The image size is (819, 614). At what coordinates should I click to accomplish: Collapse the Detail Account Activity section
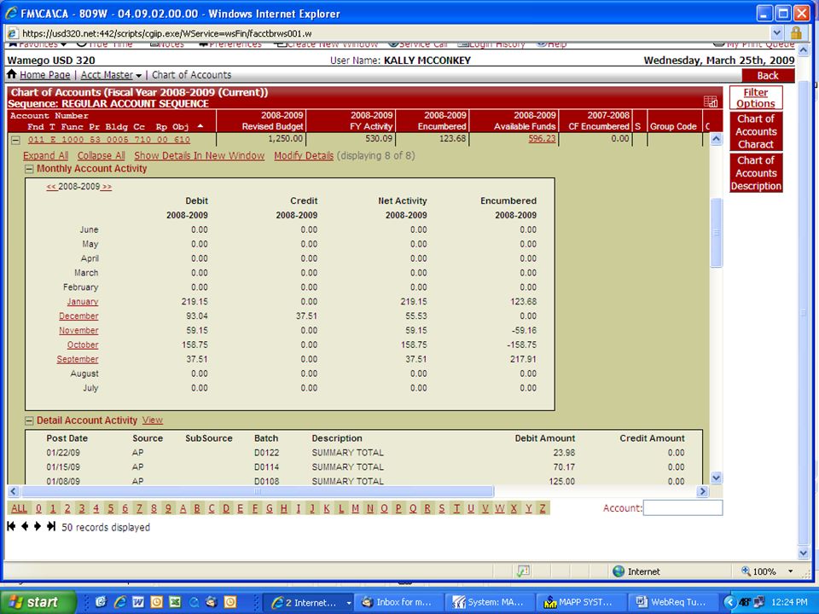(x=29, y=420)
